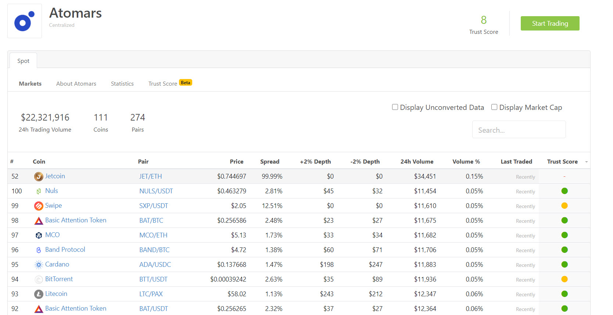
Task: Open the Jetcoin coin link
Action: tap(55, 176)
